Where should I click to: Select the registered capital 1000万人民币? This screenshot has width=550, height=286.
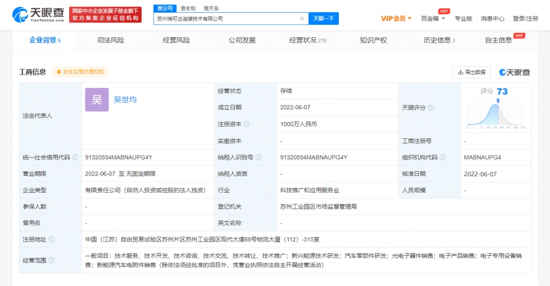(299, 124)
